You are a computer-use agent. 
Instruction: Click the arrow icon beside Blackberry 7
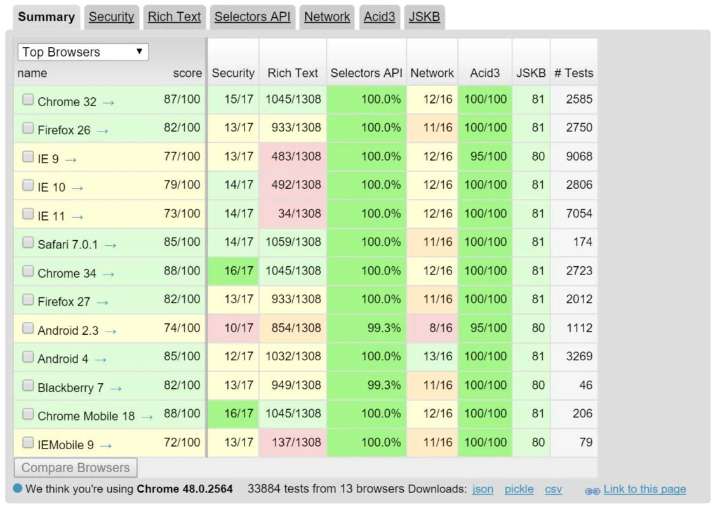click(116, 388)
